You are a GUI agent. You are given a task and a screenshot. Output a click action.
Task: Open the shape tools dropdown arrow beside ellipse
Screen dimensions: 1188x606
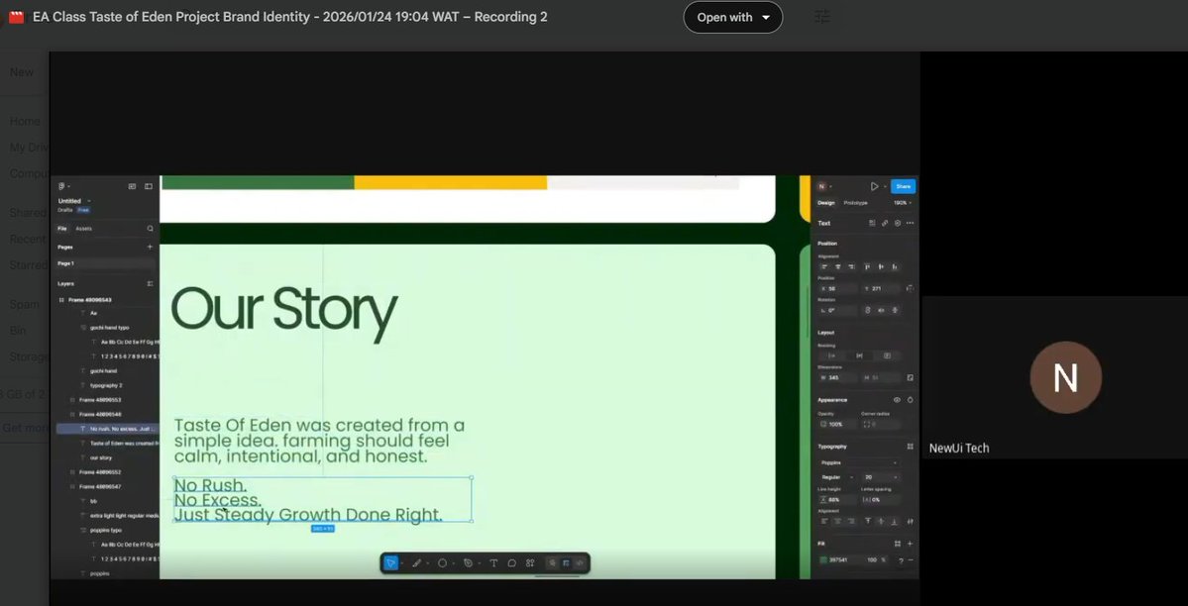point(453,562)
